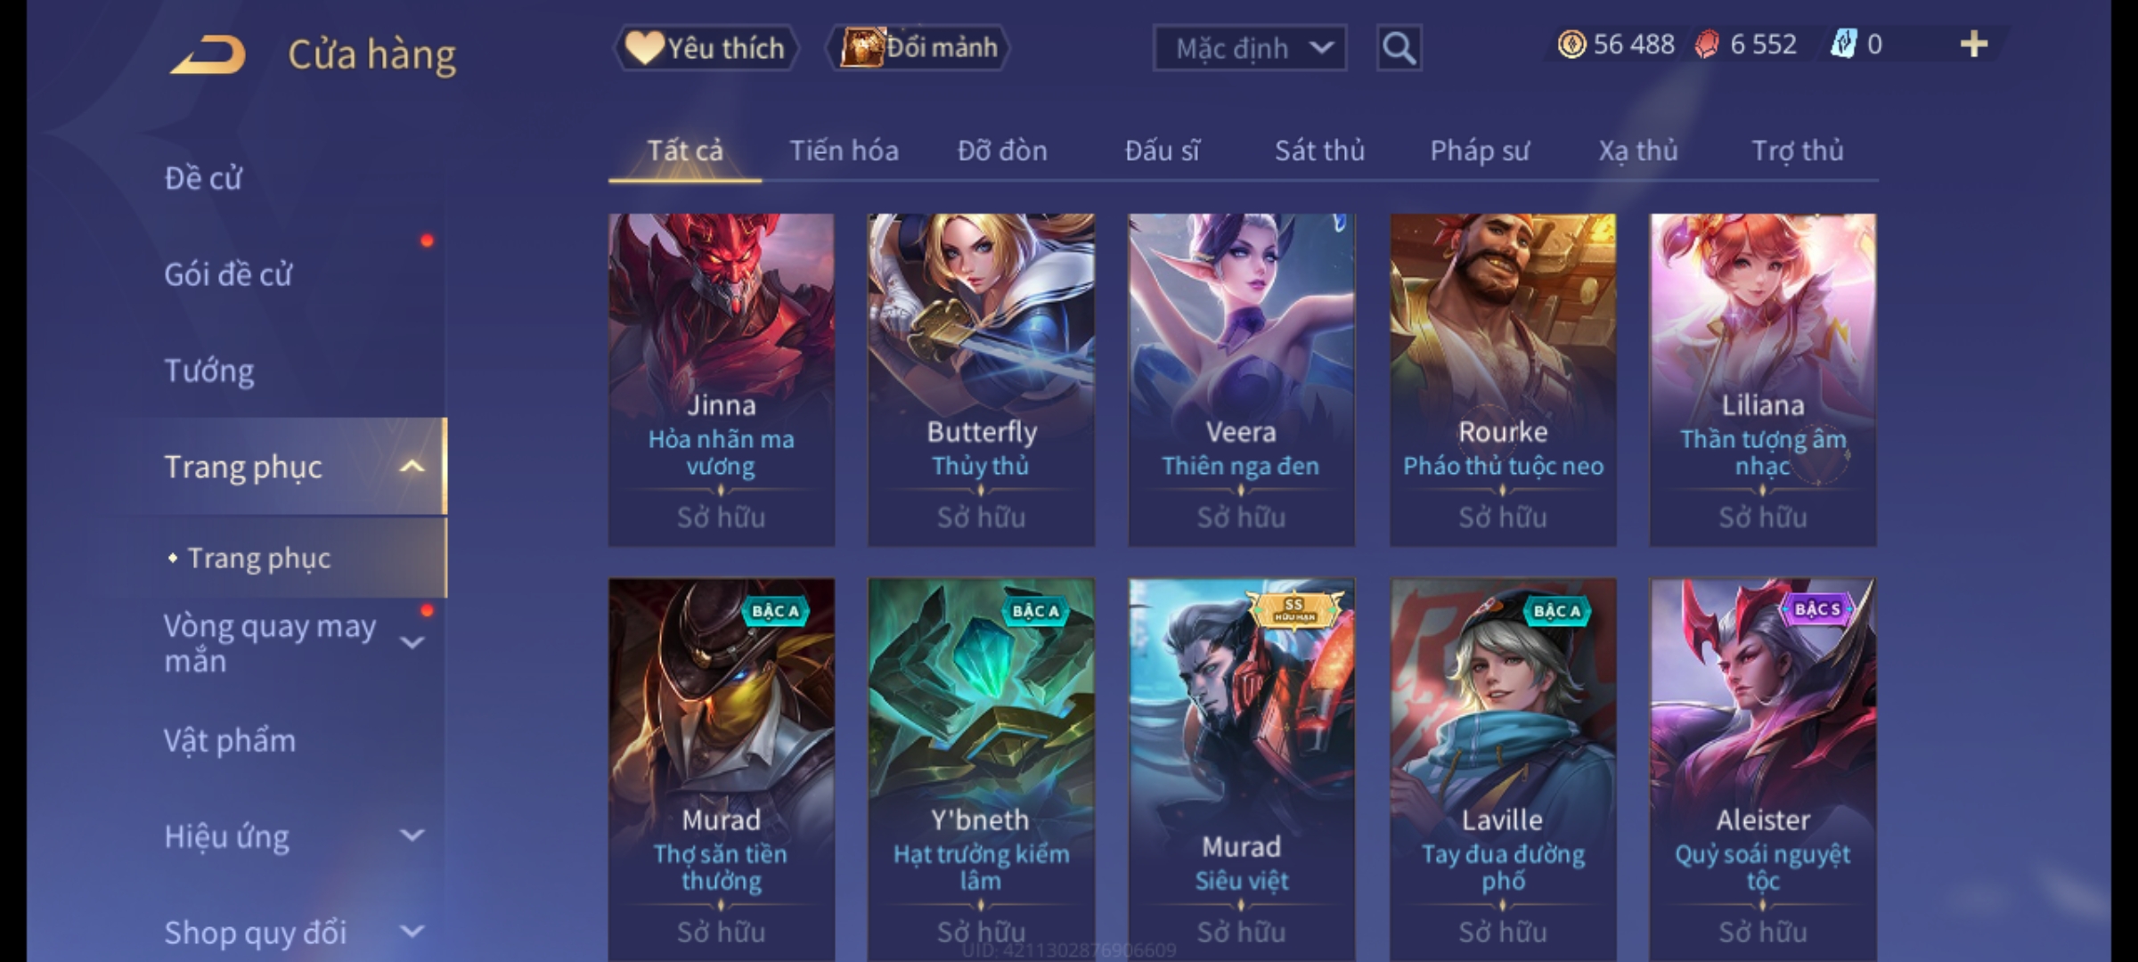This screenshot has height=962, width=2138.
Task: Open the Mặc định sort dropdown
Action: coord(1249,48)
